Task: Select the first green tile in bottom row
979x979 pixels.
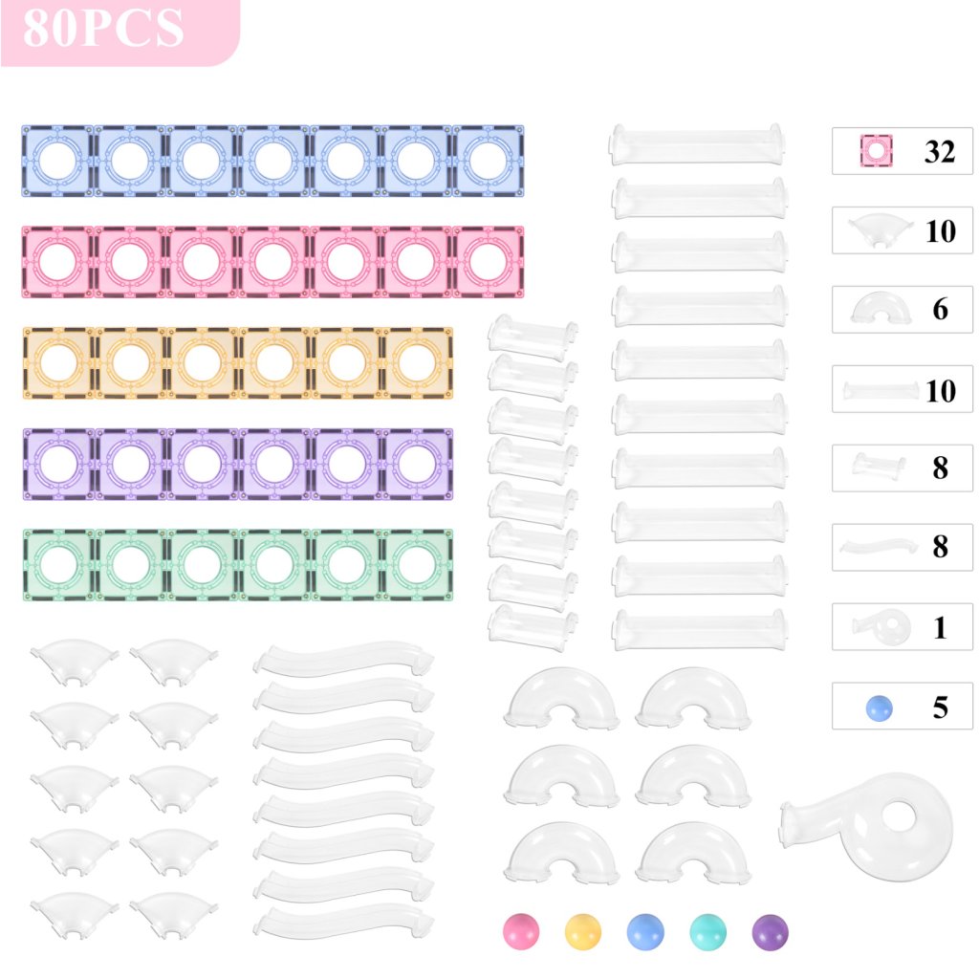Action: click(57, 564)
